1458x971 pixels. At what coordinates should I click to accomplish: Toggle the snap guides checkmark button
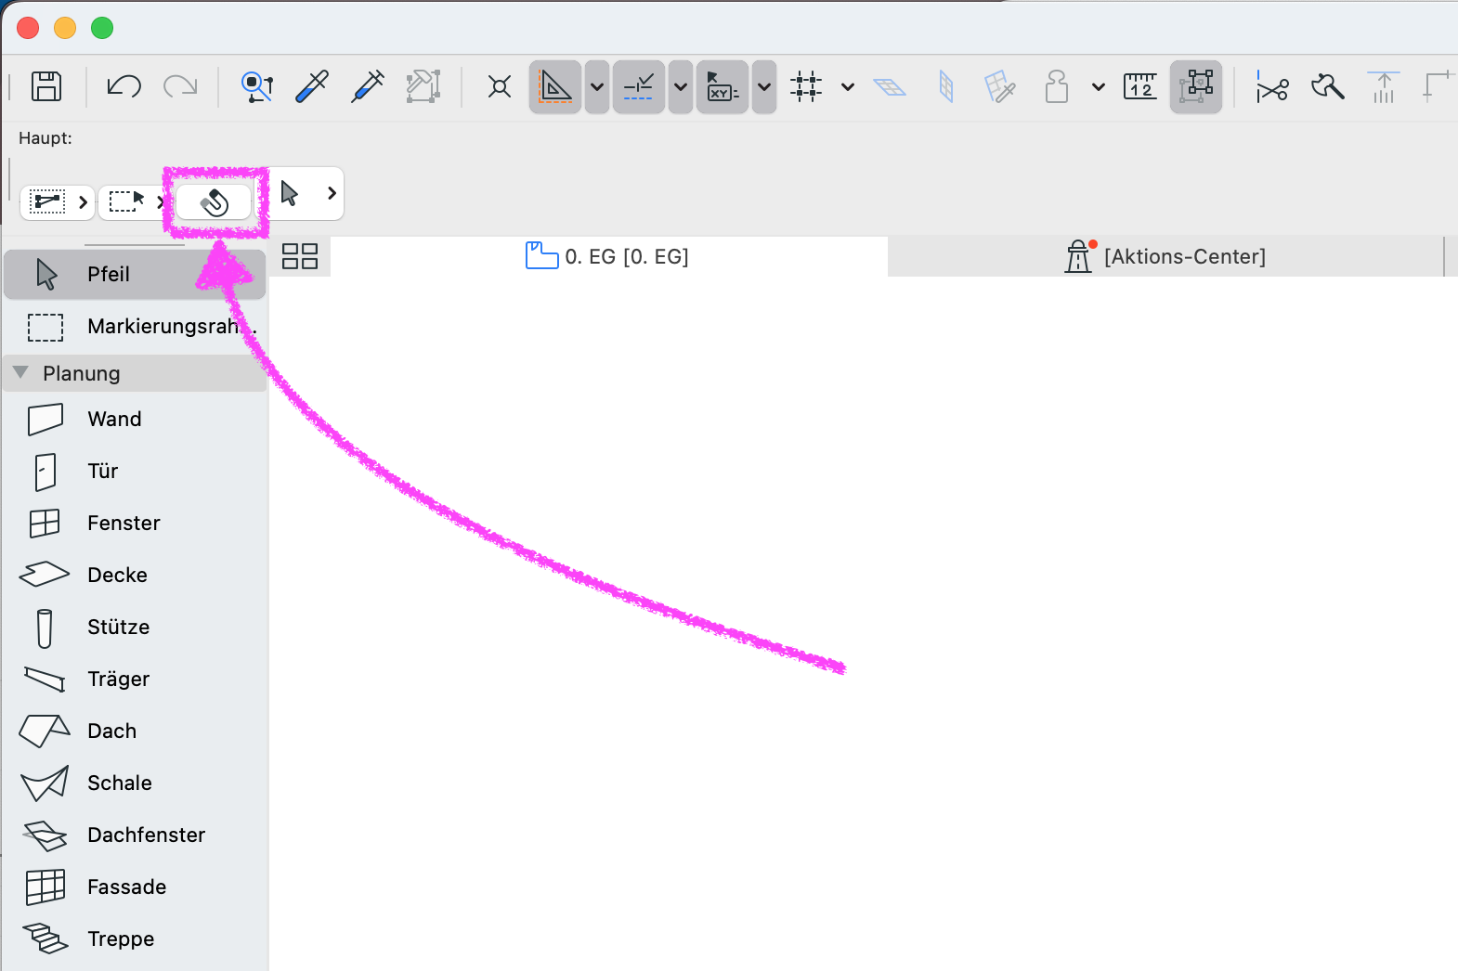click(639, 87)
